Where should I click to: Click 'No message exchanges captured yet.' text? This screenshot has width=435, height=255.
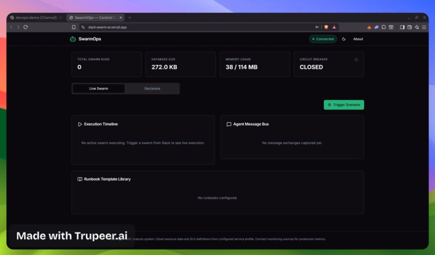click(x=292, y=143)
